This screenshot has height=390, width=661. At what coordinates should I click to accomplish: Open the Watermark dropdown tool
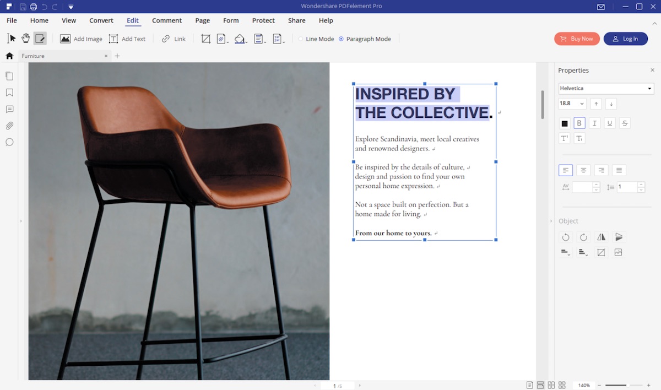223,39
